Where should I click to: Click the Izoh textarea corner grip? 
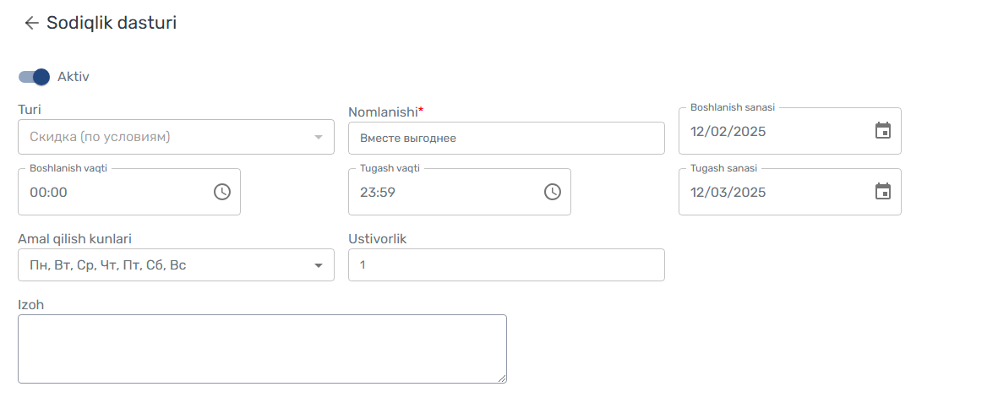[502, 379]
